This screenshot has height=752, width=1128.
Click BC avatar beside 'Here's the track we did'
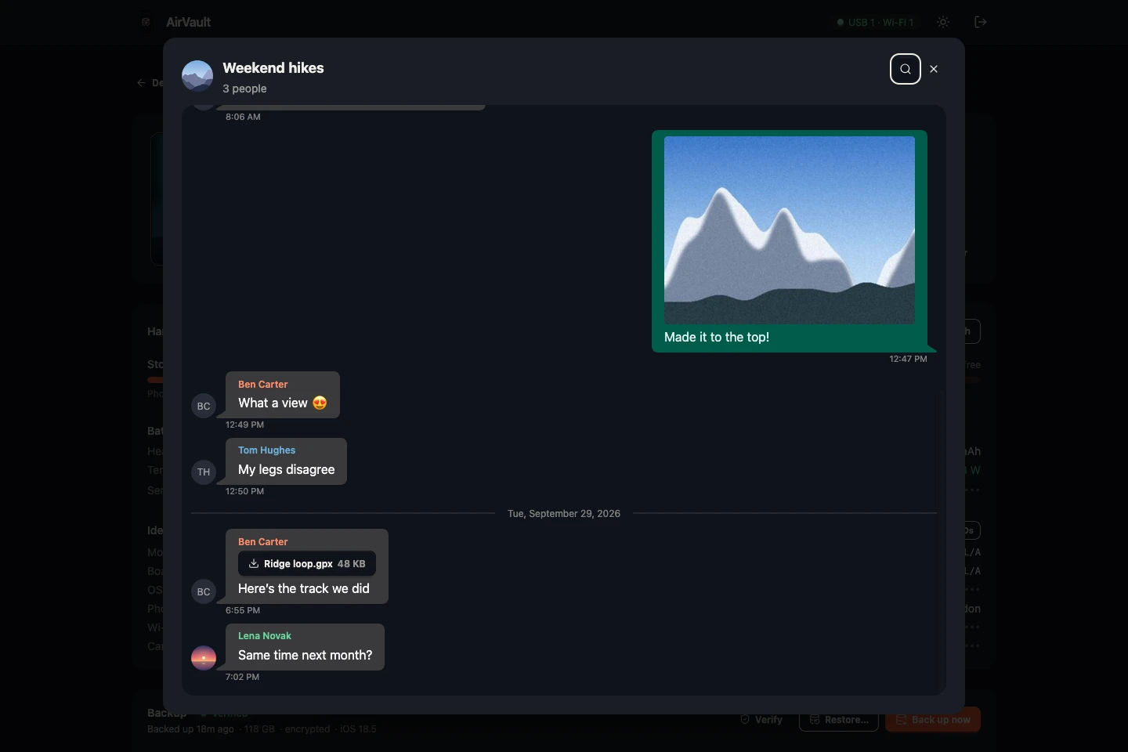point(204,591)
